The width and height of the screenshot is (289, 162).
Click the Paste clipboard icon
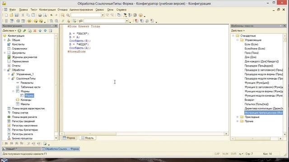(33, 15)
